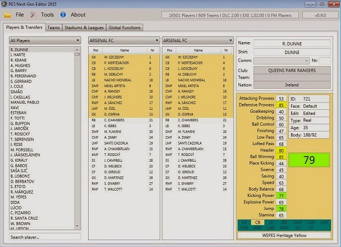The height and width of the screenshot is (247, 341).
Task: Click the Attacking Prowess 53 value
Action: pos(281,98)
